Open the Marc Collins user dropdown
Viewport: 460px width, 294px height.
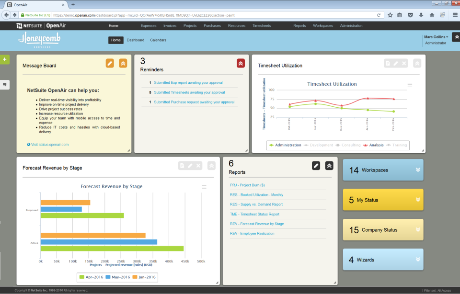(436, 36)
